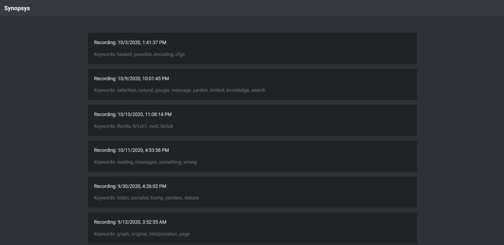Viewport: 504px width, 245px height.
Task: Select keywords reading, messages, something, wrong
Action: tap(145, 162)
